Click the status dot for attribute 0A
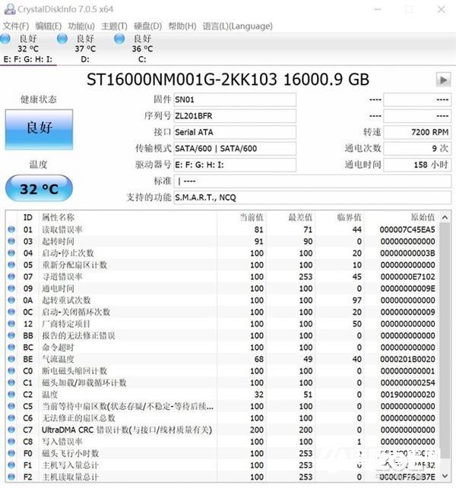 click(11, 300)
